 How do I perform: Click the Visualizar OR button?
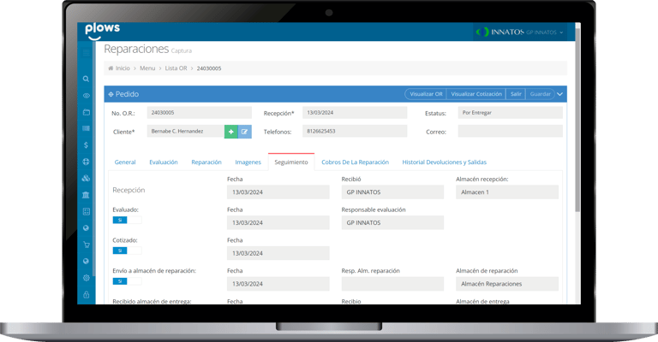coord(426,94)
